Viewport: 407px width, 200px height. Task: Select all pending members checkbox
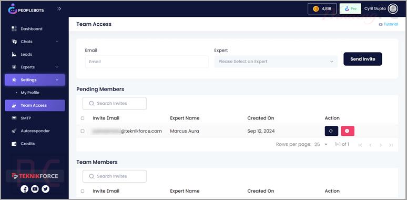coord(83,118)
